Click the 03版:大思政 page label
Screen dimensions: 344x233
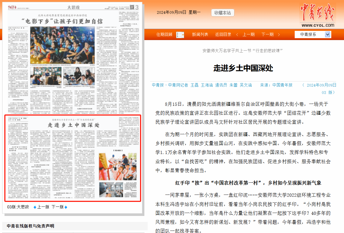[18, 207]
